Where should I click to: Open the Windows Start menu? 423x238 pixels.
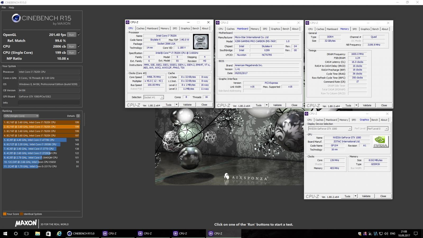[x=5, y=234]
